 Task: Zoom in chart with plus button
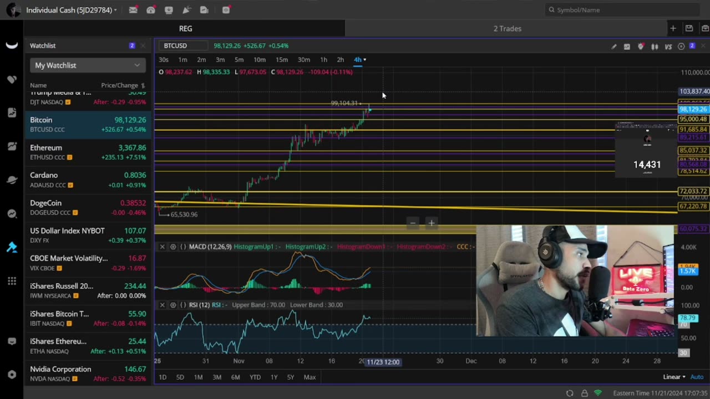[431, 223]
